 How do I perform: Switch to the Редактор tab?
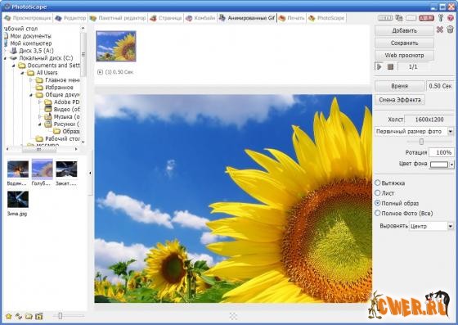pyautogui.click(x=70, y=18)
